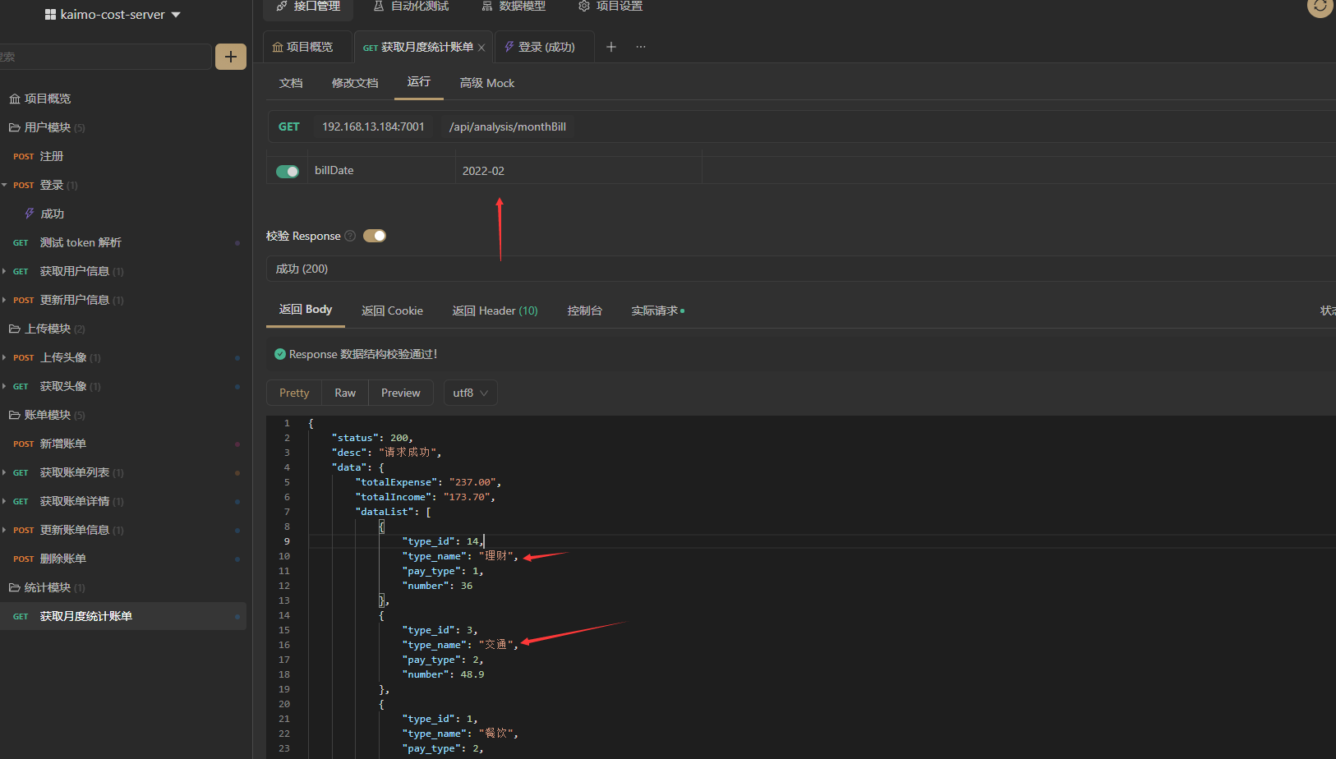Switch to 数据模型 top tab

(514, 7)
